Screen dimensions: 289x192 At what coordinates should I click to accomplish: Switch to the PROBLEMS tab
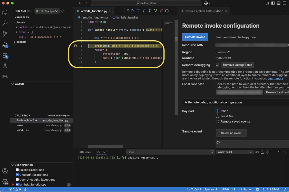[x=84, y=152]
